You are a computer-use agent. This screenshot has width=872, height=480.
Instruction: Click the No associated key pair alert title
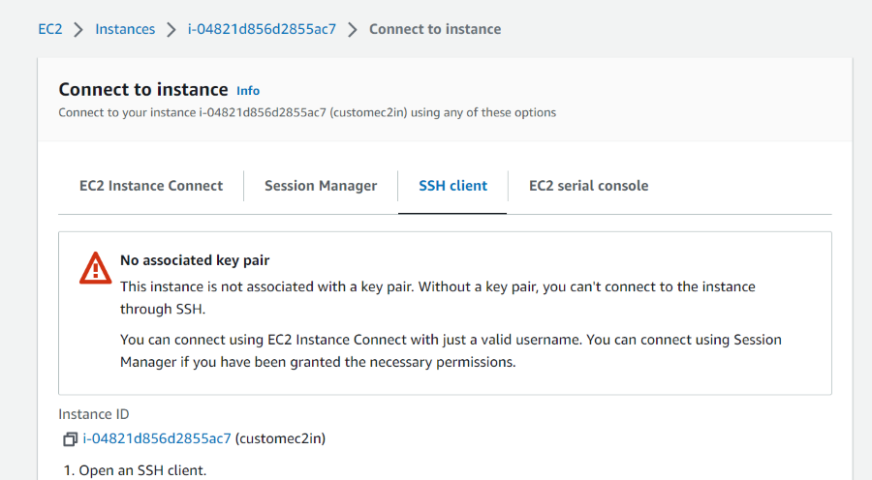pos(195,260)
